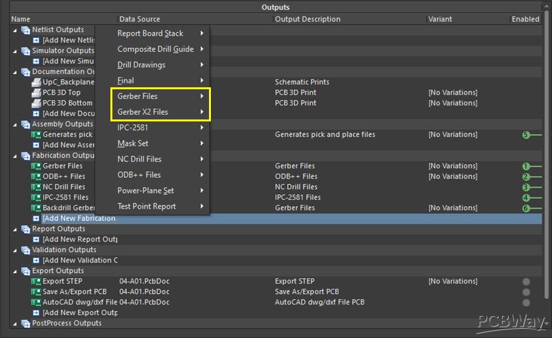Select the Add New Export Output entry
This screenshot has width=552, height=338.
coord(80,312)
